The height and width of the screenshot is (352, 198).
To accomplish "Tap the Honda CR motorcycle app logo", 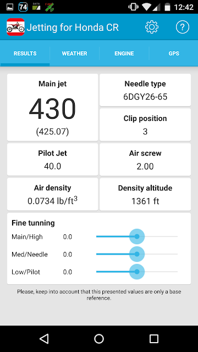I will (15, 27).
